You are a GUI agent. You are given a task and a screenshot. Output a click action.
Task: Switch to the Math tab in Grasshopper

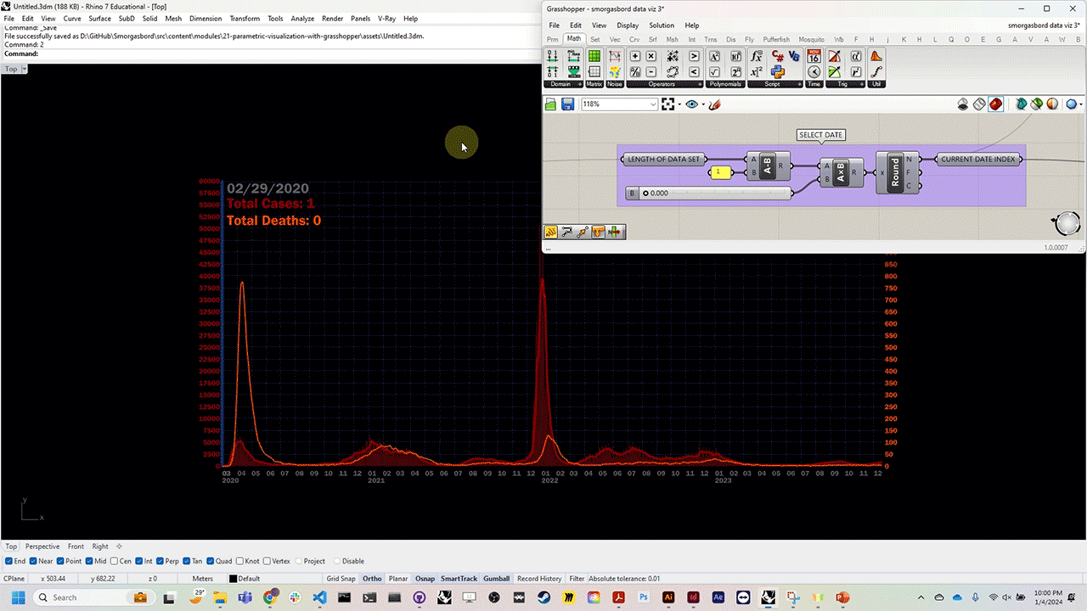(574, 38)
